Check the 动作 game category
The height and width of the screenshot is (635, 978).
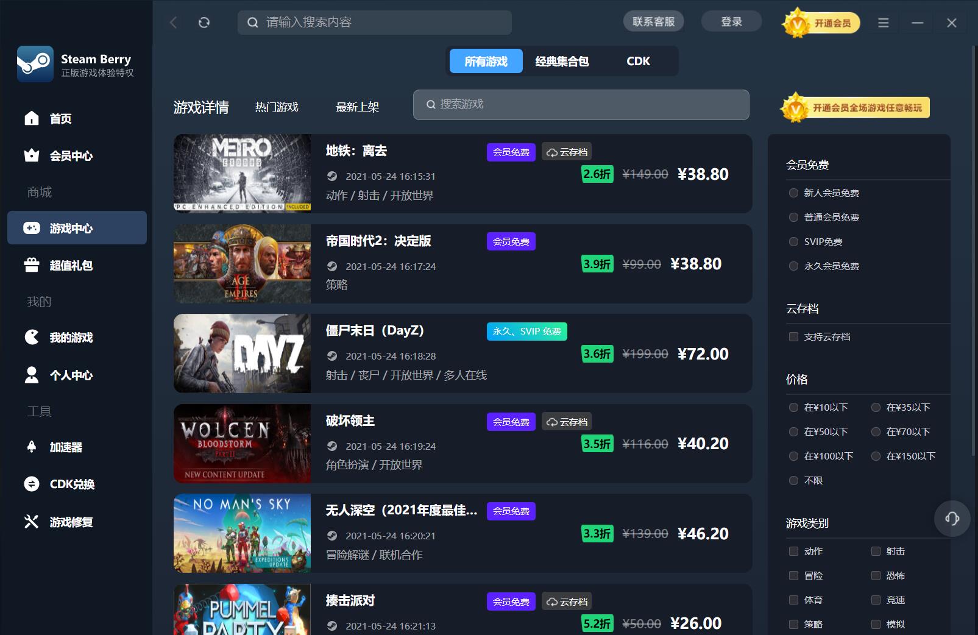point(793,551)
